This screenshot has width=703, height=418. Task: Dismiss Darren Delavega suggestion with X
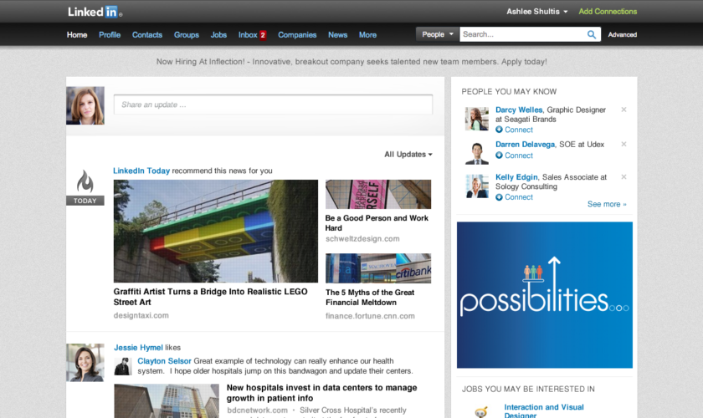click(623, 145)
